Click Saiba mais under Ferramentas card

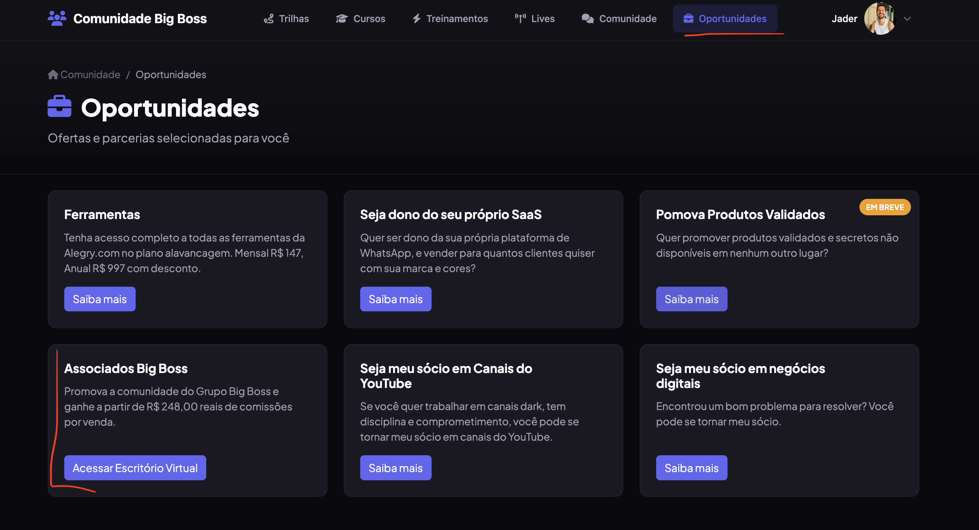[x=99, y=299]
